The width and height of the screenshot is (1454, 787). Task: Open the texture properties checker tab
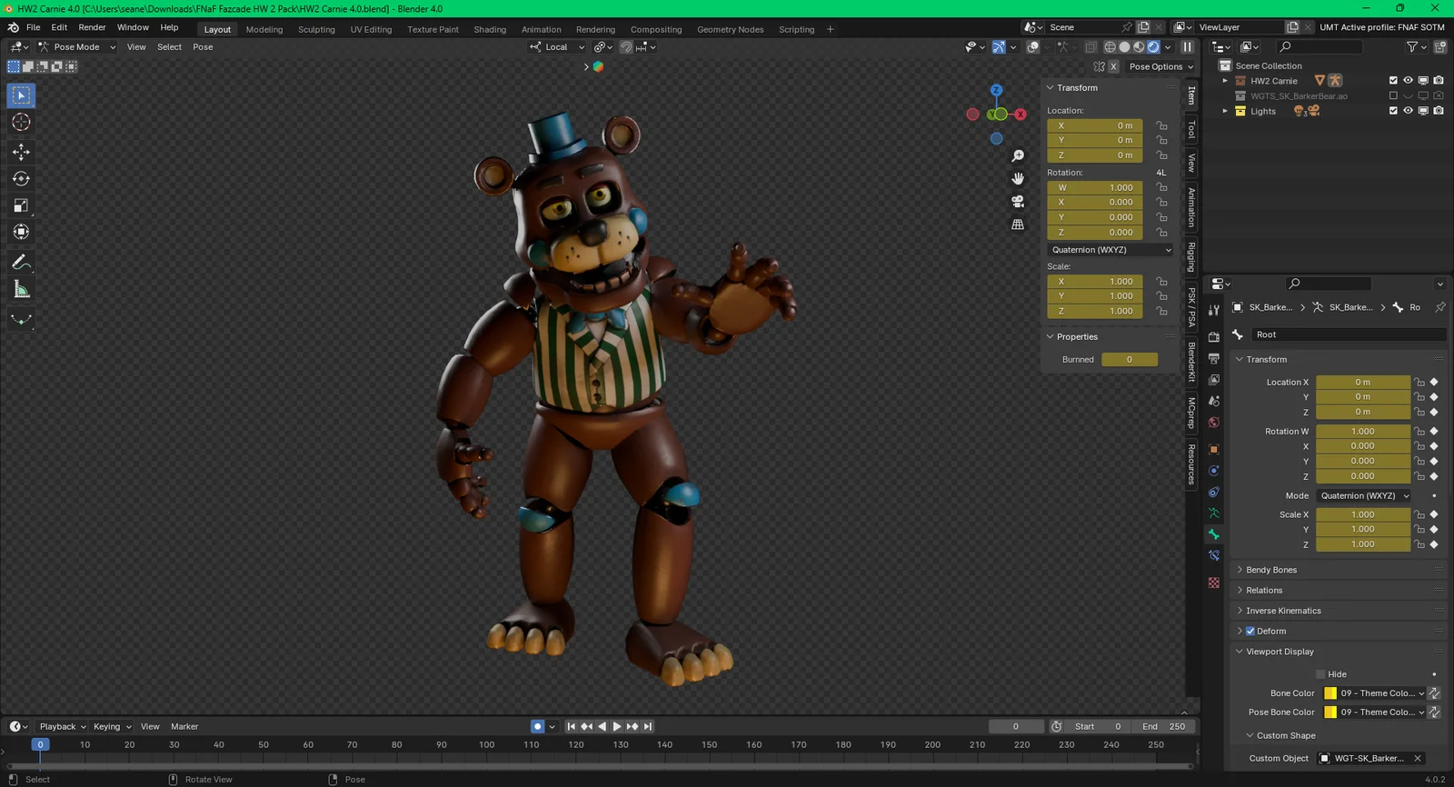[1214, 583]
